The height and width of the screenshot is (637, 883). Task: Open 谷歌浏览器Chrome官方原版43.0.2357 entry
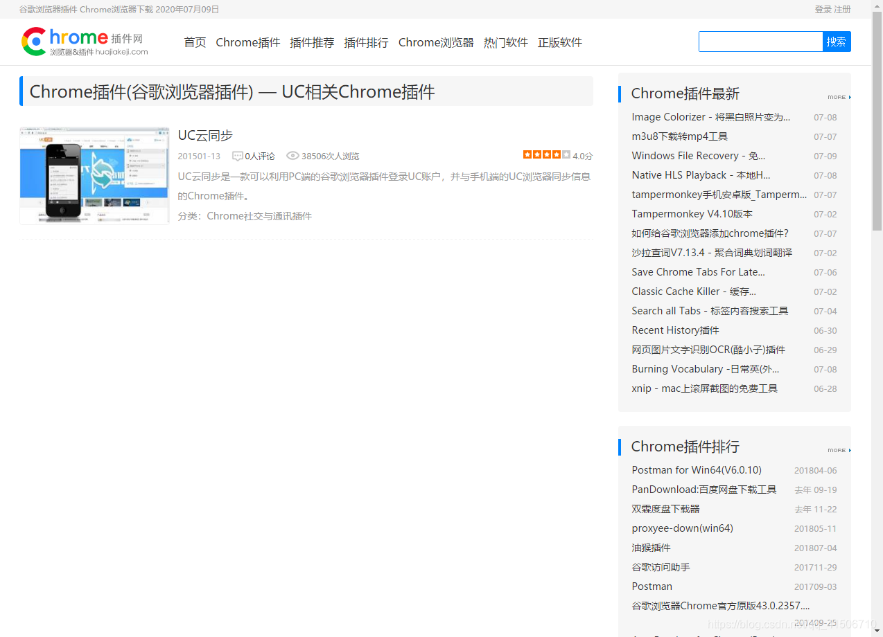coord(721,606)
